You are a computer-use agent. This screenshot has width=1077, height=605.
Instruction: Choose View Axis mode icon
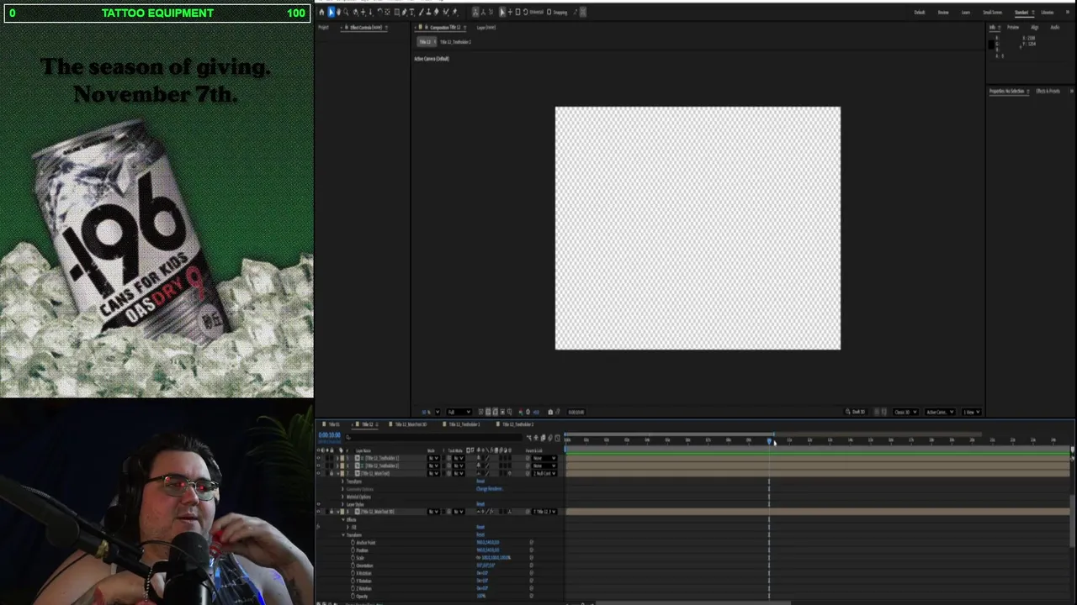click(x=491, y=12)
